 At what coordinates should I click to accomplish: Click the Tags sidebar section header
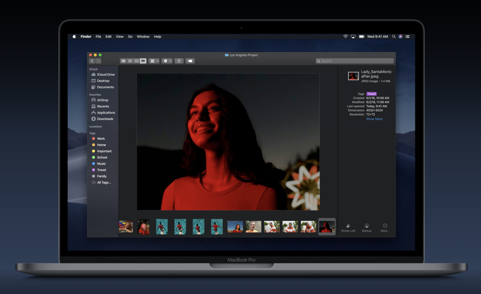pos(92,133)
